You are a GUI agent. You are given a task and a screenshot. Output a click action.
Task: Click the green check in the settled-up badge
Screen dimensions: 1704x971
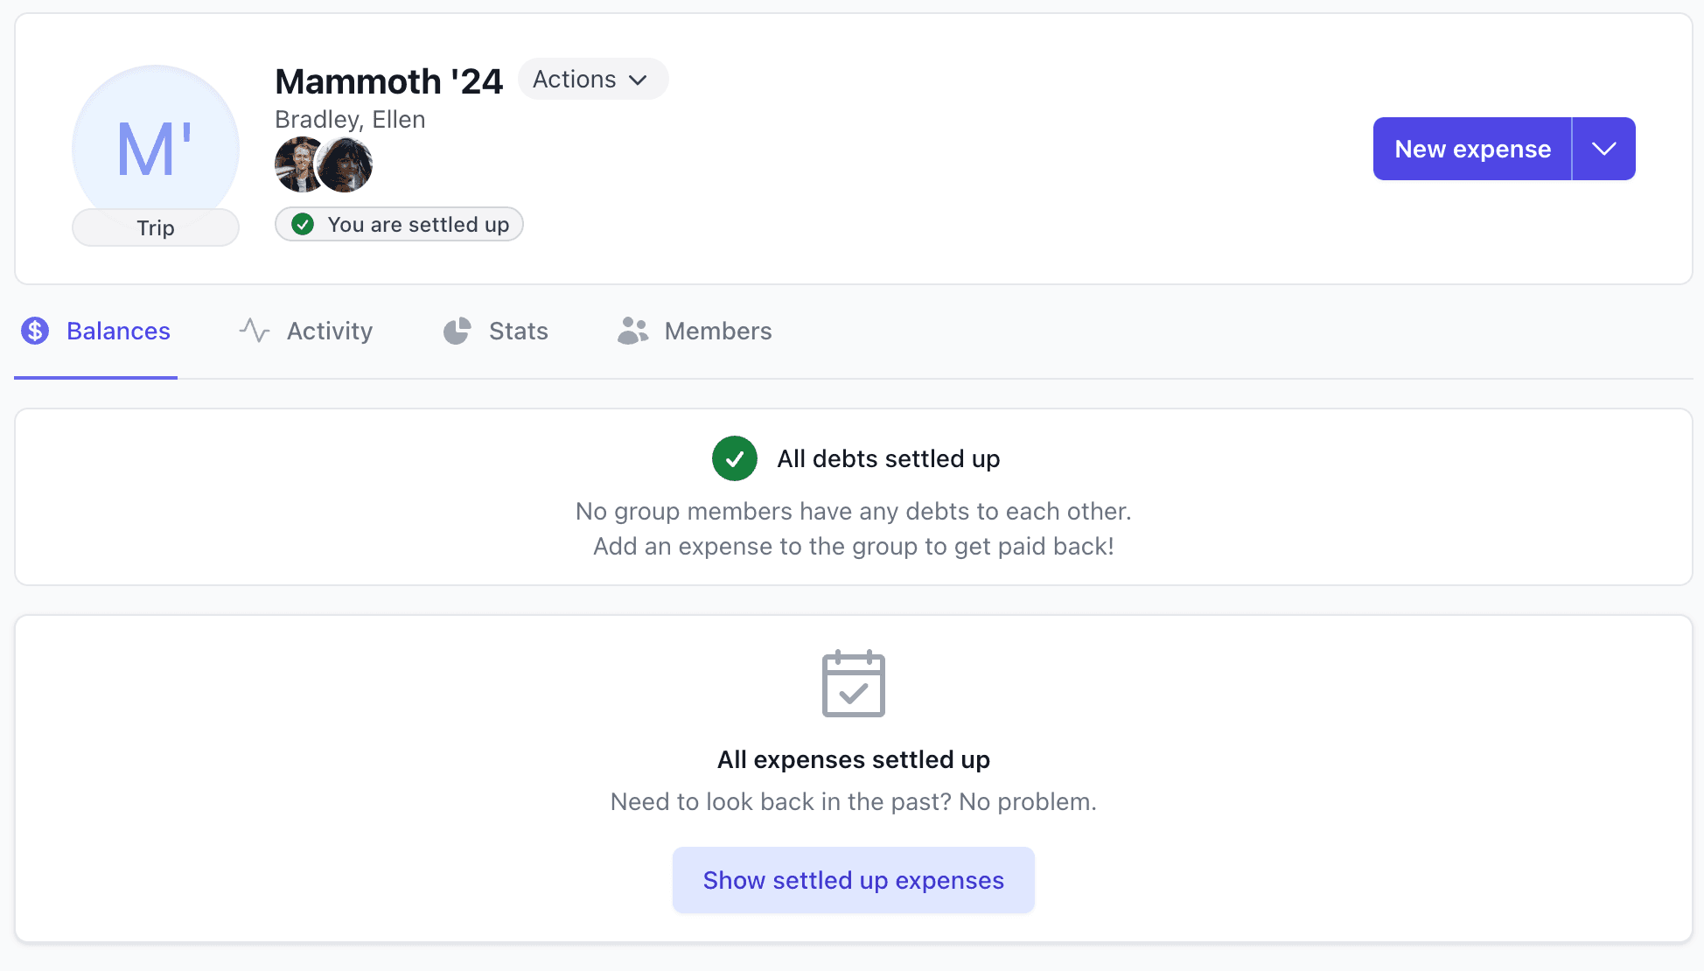pos(303,225)
